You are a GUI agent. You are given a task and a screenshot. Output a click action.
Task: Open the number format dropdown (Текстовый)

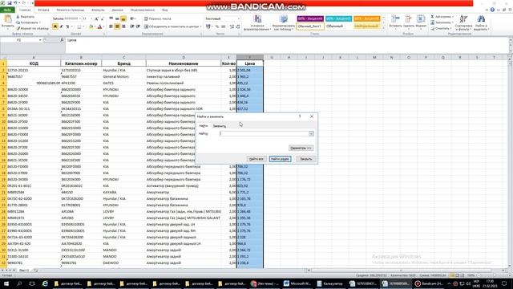click(239, 18)
